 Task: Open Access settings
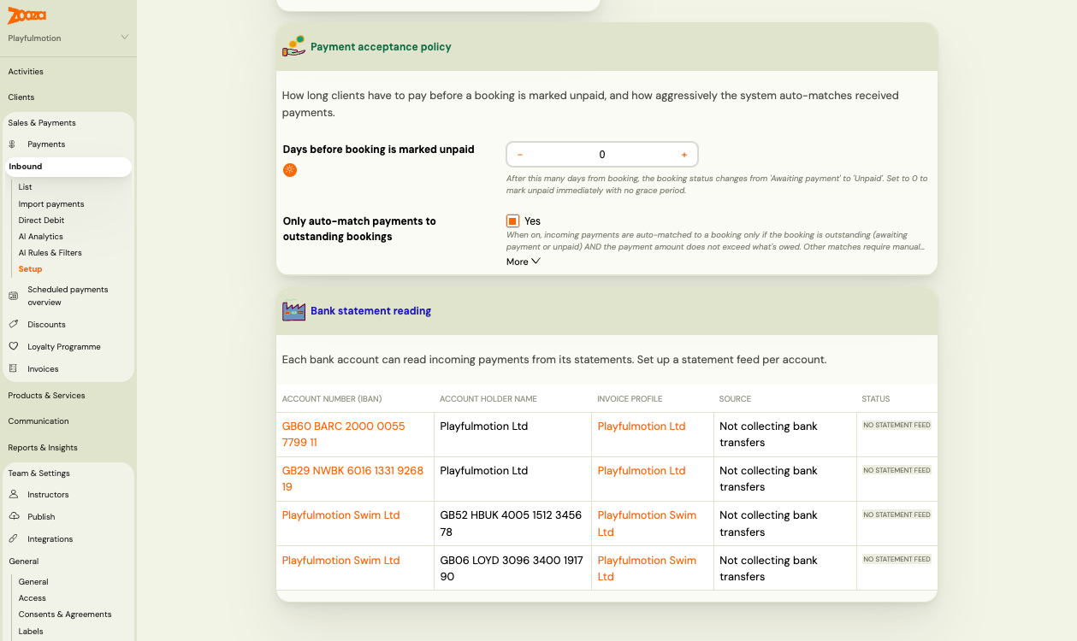pos(33,598)
